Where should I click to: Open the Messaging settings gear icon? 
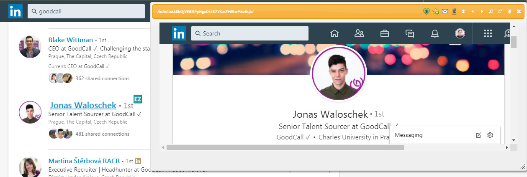(491, 135)
